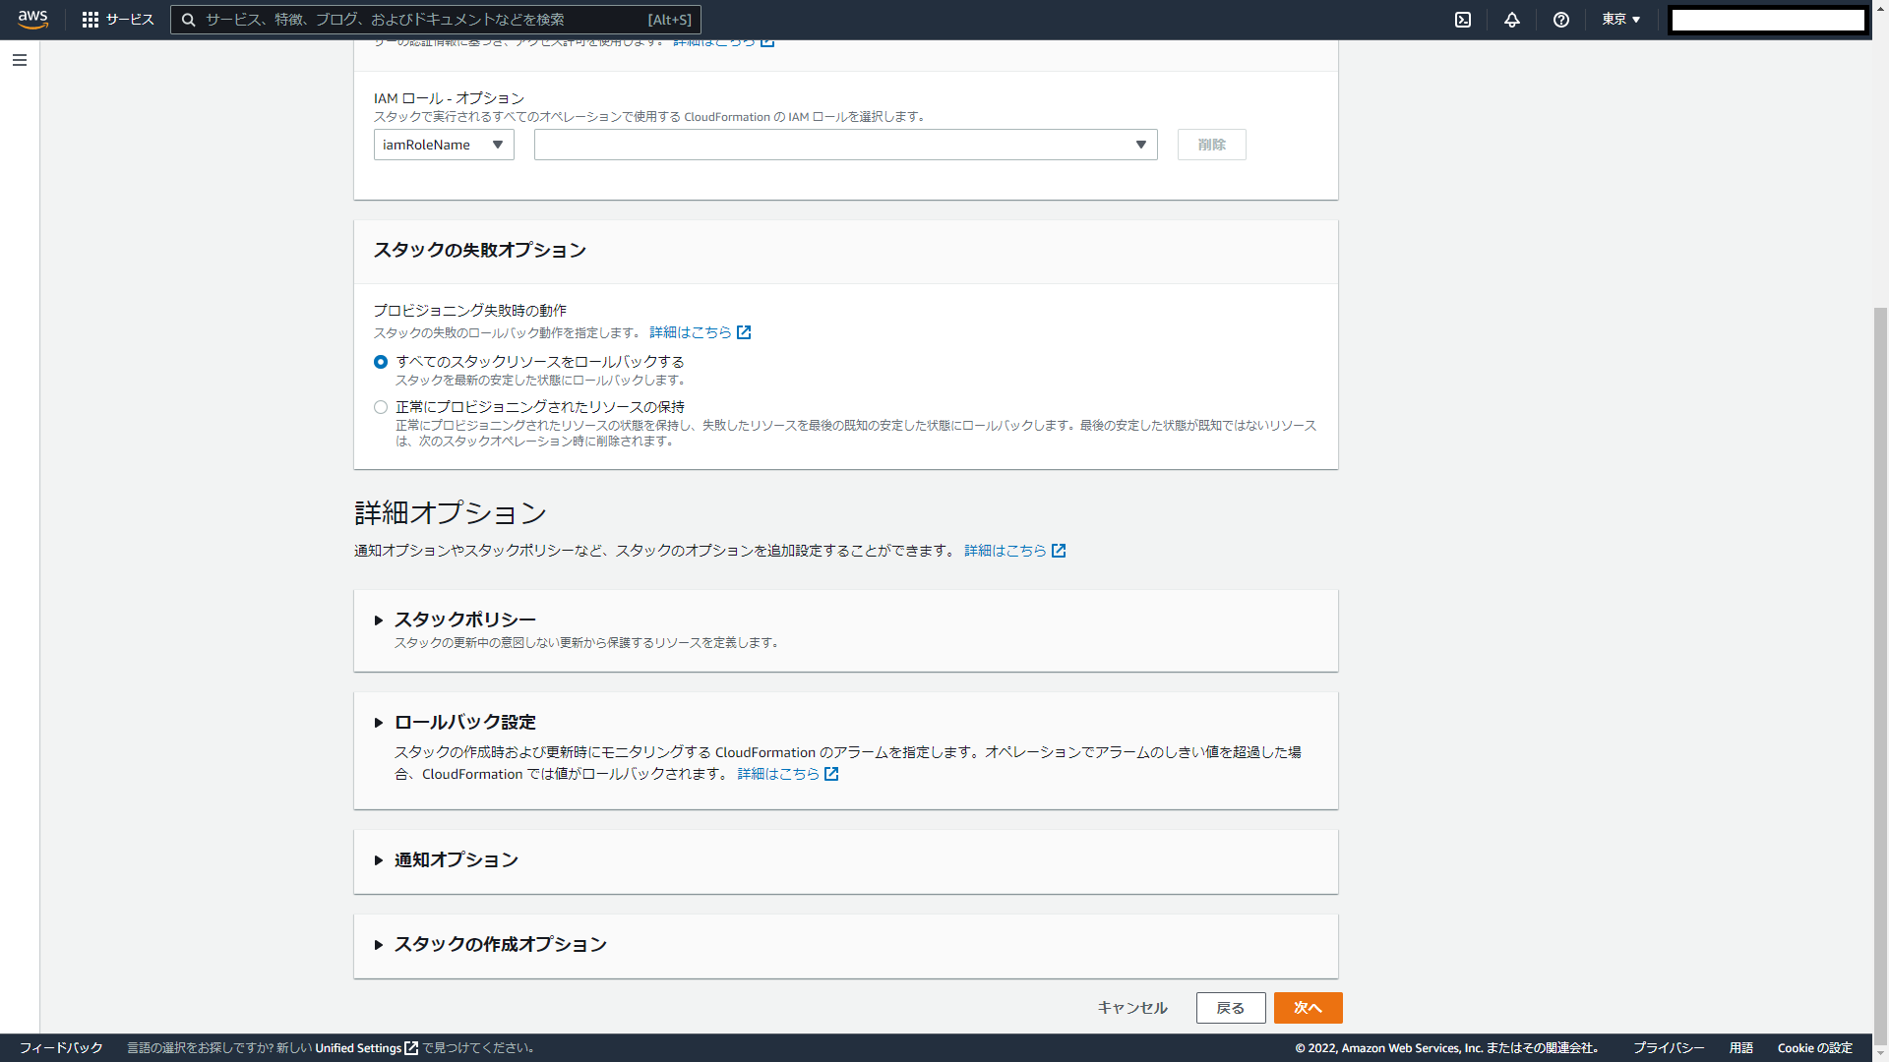1889x1062 pixels.
Task: Open the hamburger side navigation menu
Action: point(20,60)
